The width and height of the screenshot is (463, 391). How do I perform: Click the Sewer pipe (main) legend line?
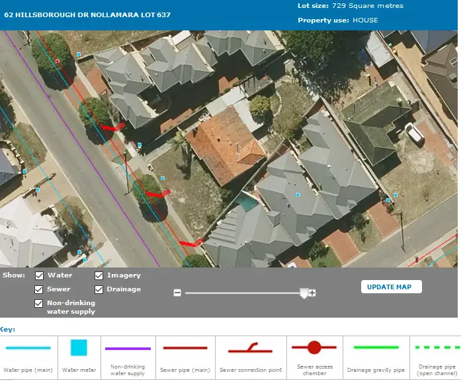pyautogui.click(x=185, y=348)
